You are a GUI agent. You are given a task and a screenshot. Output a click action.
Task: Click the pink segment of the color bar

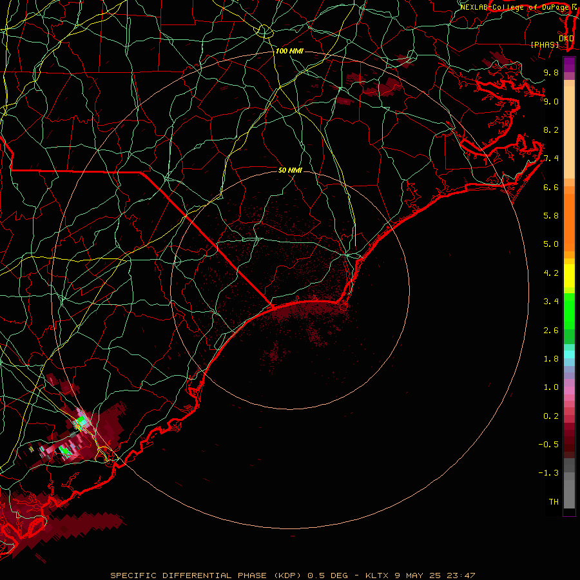click(x=569, y=391)
